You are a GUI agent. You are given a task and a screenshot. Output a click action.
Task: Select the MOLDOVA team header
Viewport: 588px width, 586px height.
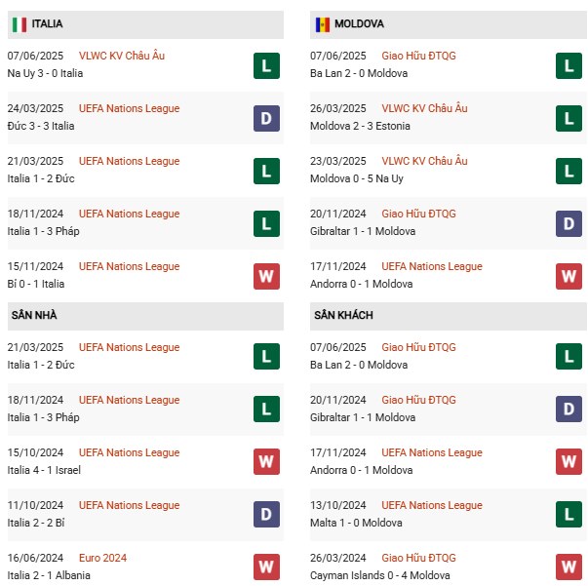pyautogui.click(x=359, y=23)
